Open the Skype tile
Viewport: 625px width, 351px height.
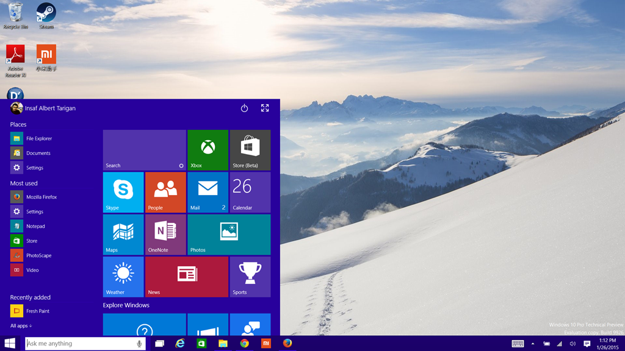[121, 192]
